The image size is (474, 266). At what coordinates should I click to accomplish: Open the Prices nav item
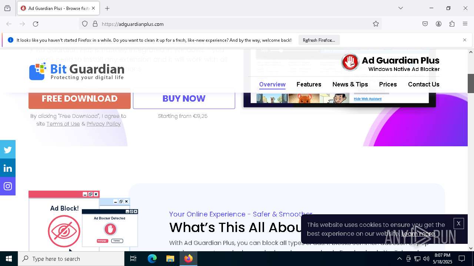point(388,84)
